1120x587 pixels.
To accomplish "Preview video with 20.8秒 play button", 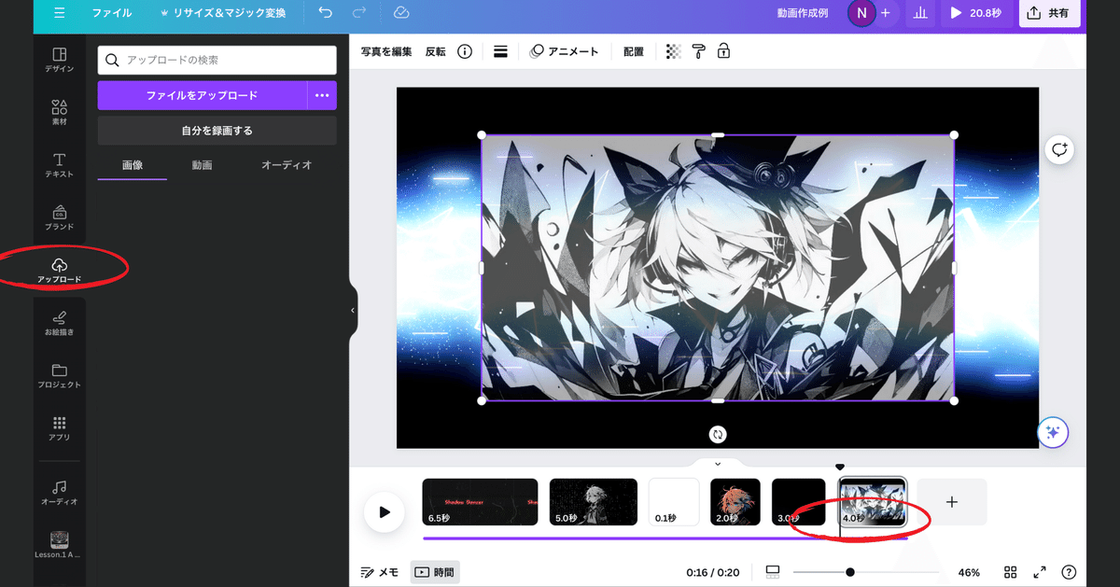I will pyautogui.click(x=976, y=13).
